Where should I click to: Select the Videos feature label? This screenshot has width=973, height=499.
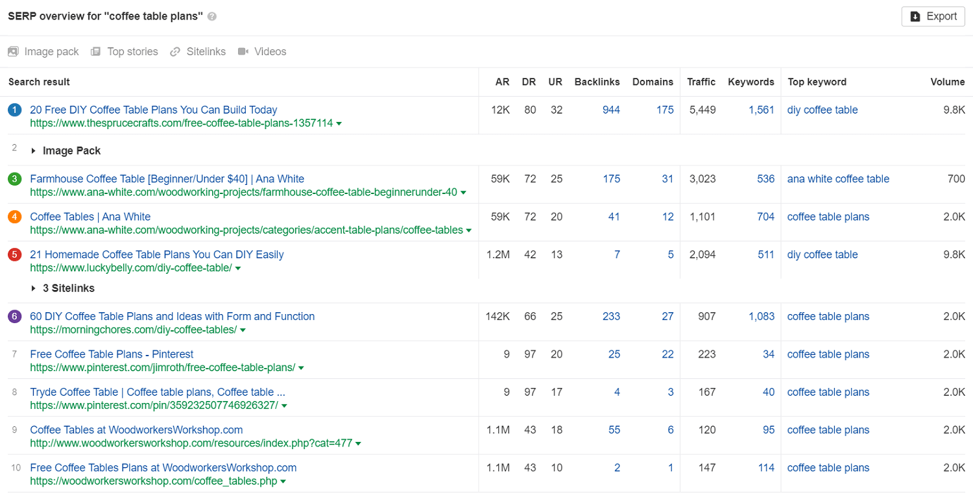tap(270, 51)
